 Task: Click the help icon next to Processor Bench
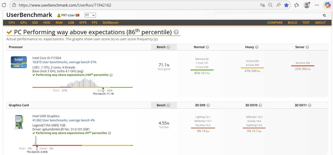pos(168,47)
